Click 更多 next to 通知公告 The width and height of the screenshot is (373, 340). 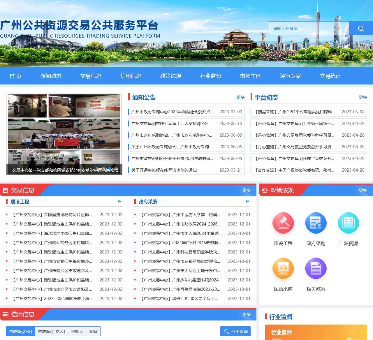point(241,97)
